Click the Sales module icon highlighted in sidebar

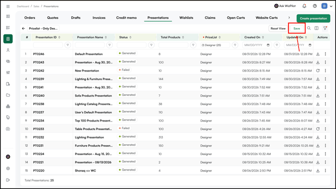tap(8, 39)
